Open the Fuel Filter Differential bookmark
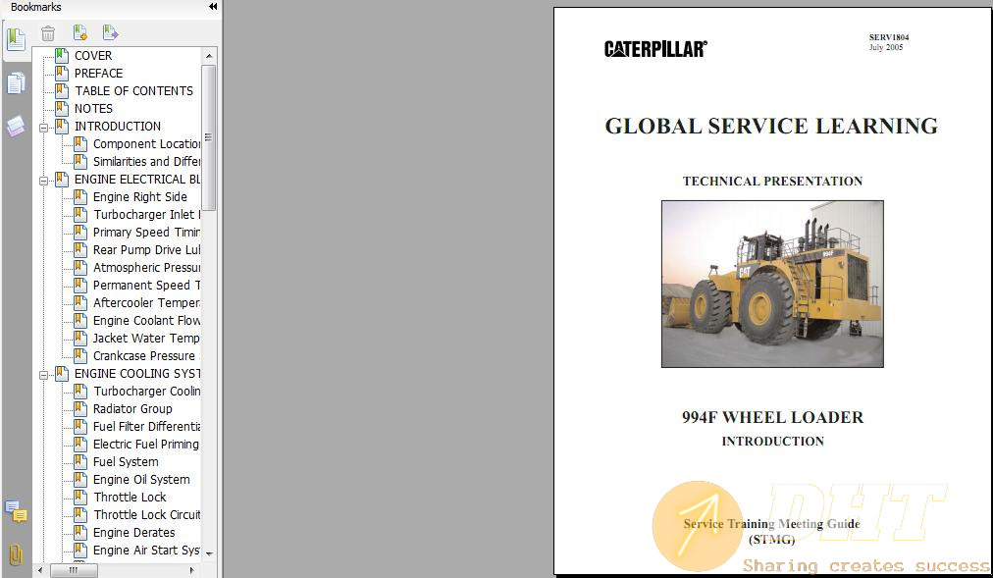 tap(146, 427)
